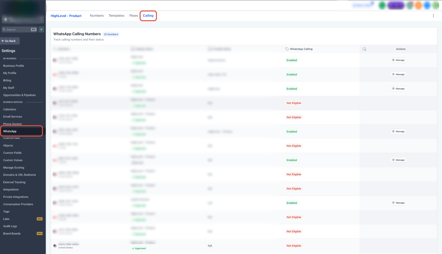Open Labs in settings sidebar
Image resolution: width=442 pixels, height=254 pixels.
[6, 219]
